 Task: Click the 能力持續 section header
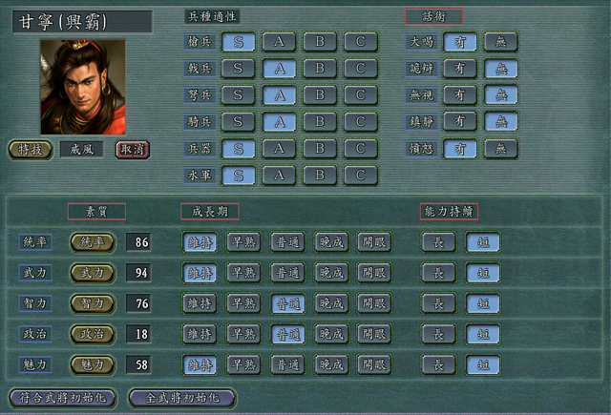pyautogui.click(x=449, y=212)
